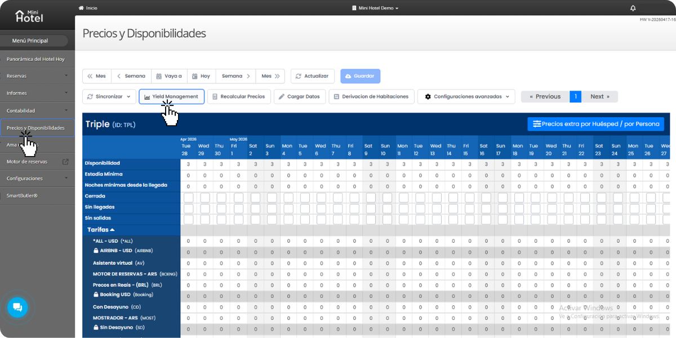This screenshot has height=338, width=676.
Task: Open external link icon next to Motor de reservas
Action: point(65,162)
